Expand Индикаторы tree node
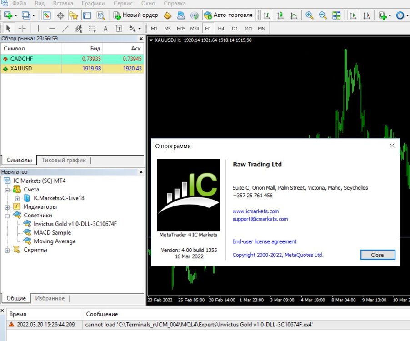 [7, 207]
